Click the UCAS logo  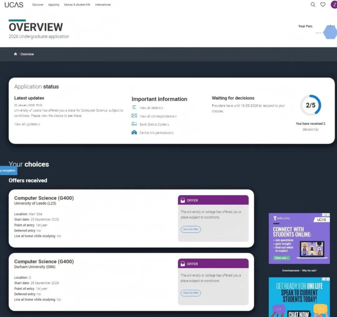coord(14,5)
